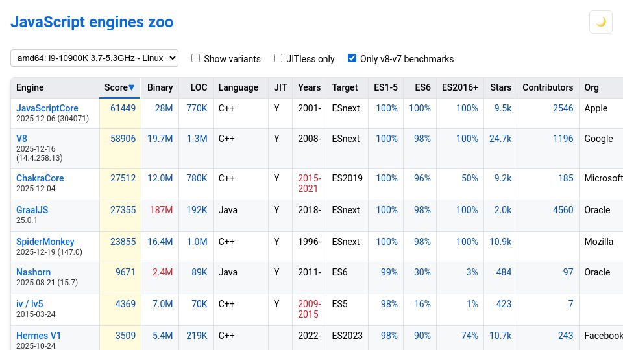This screenshot has width=623, height=350.
Task: Open the SpiderMonkey engine link
Action: click(x=45, y=242)
